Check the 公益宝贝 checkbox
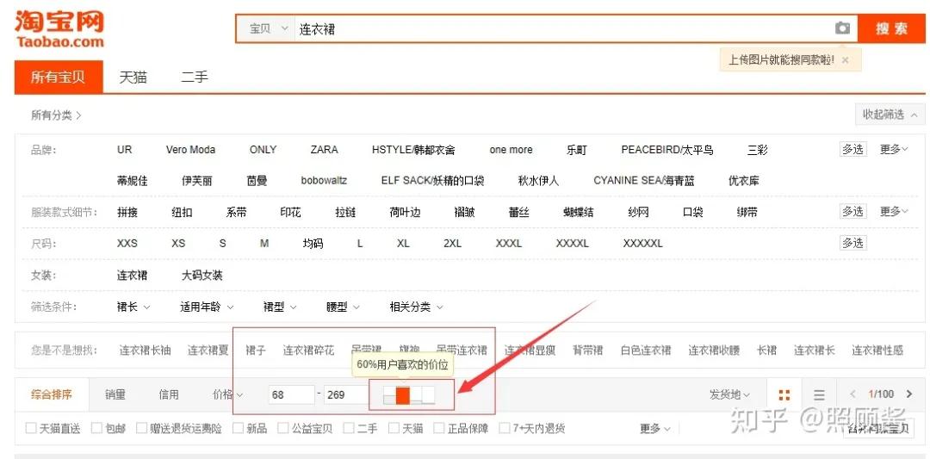Viewport: 930px width, 459px height. 282,428
